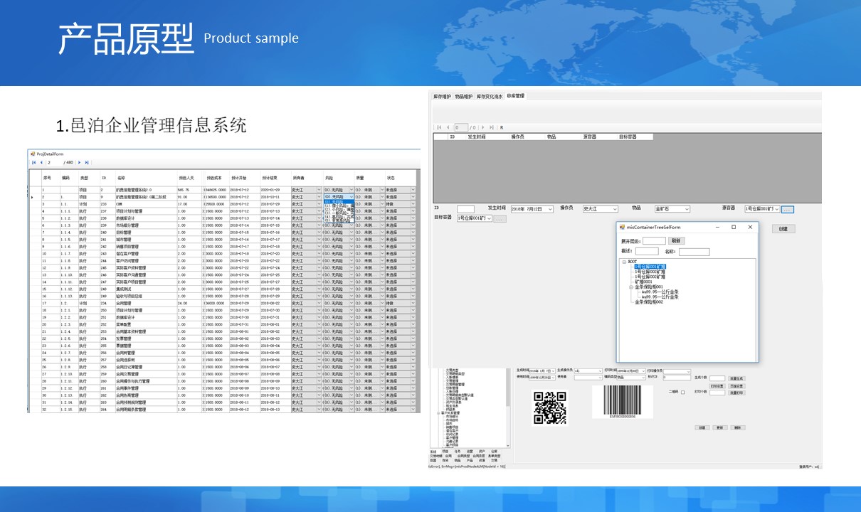
Task: Click 创建 button in 移库管理 form
Action: pos(783,229)
